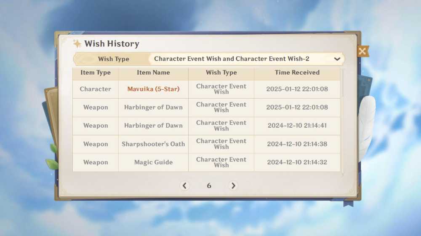
Task: Select the Mavuika (5-Star) item name
Action: point(153,89)
